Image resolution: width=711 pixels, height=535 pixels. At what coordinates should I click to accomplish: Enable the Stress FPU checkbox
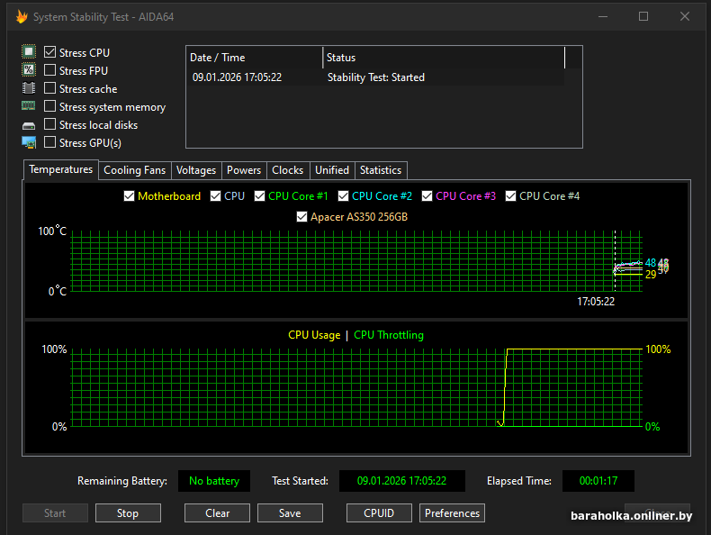50,70
